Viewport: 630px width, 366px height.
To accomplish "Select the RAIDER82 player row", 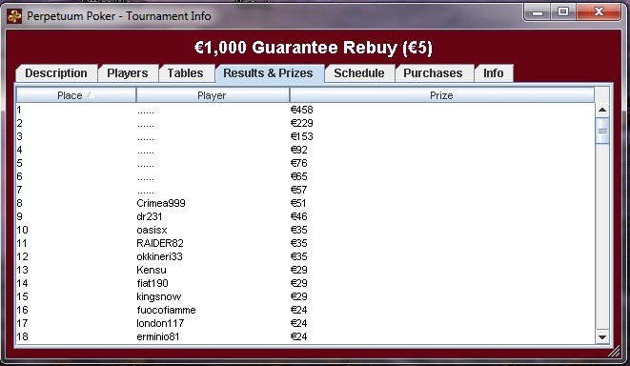I will tap(305, 243).
